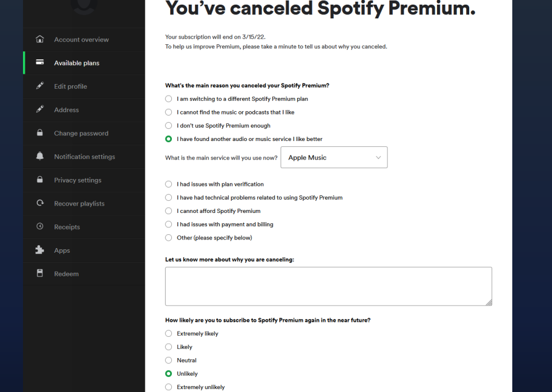Pick "Other (please specify below)" reason
Screen dimensions: 552x392
[168, 238]
